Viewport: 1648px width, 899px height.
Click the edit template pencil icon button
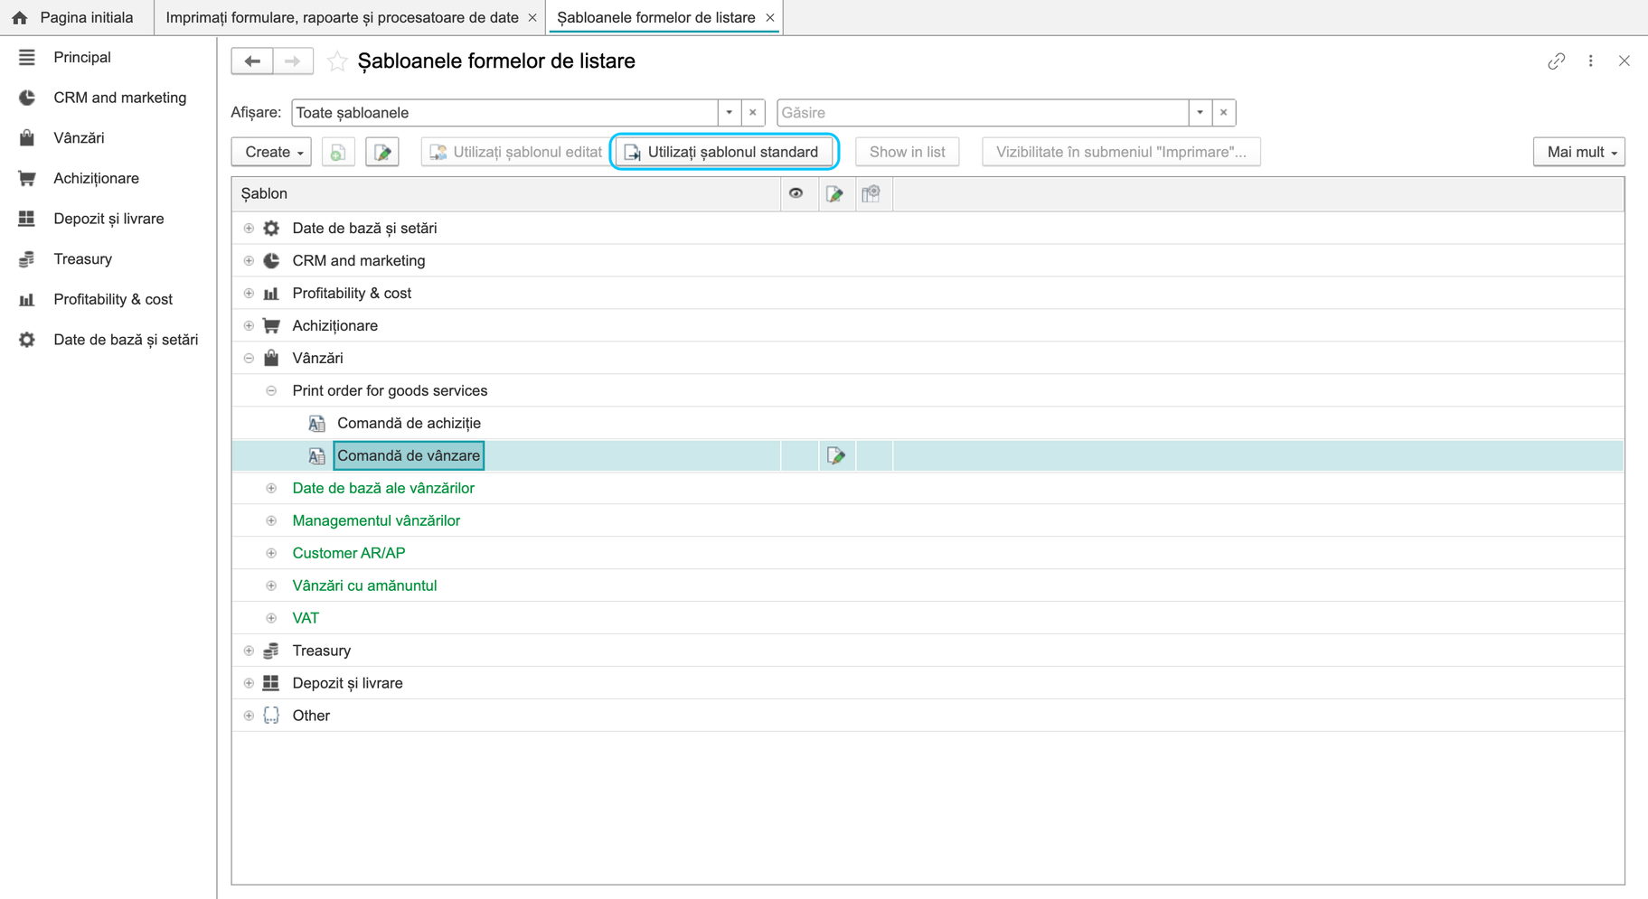click(382, 152)
